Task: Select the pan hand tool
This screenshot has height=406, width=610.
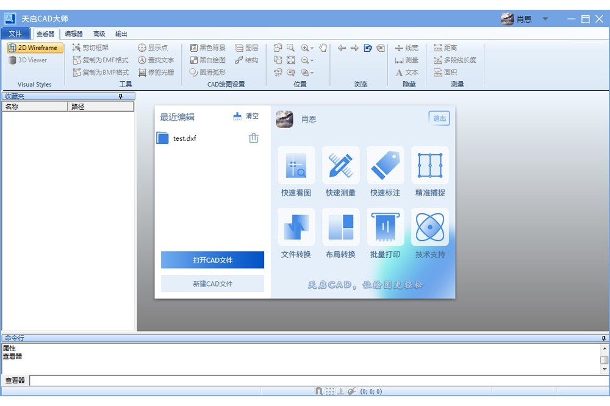Action: pos(323,48)
